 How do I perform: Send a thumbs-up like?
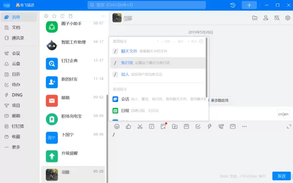coord(128,126)
